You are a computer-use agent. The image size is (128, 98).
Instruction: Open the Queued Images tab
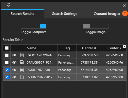click(107, 14)
